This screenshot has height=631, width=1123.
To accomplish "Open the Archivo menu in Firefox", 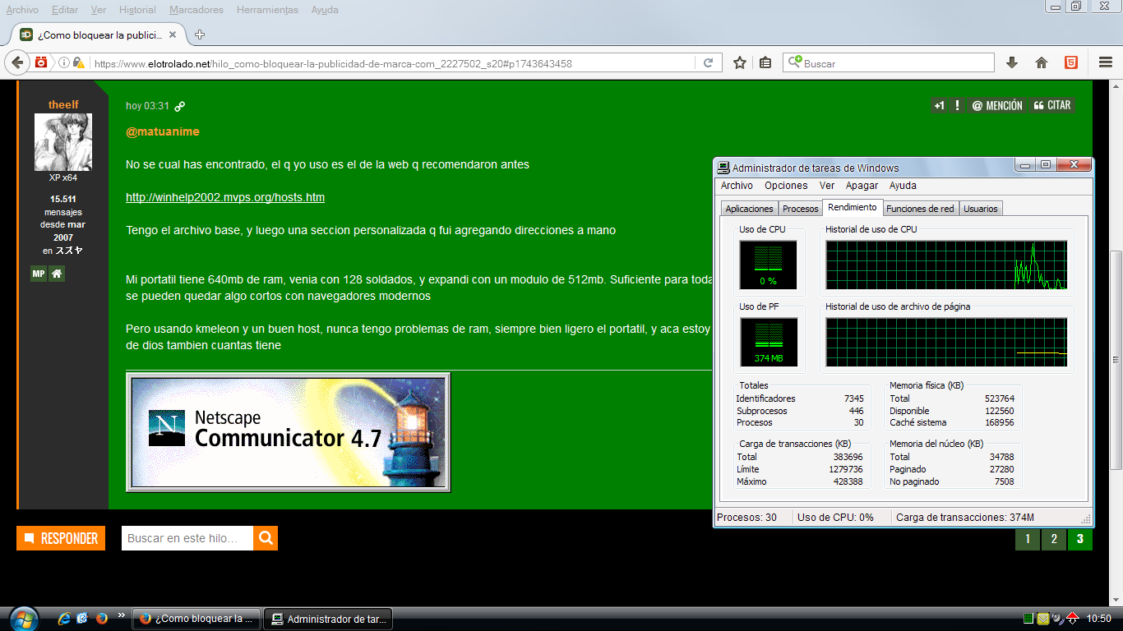I will [x=22, y=10].
